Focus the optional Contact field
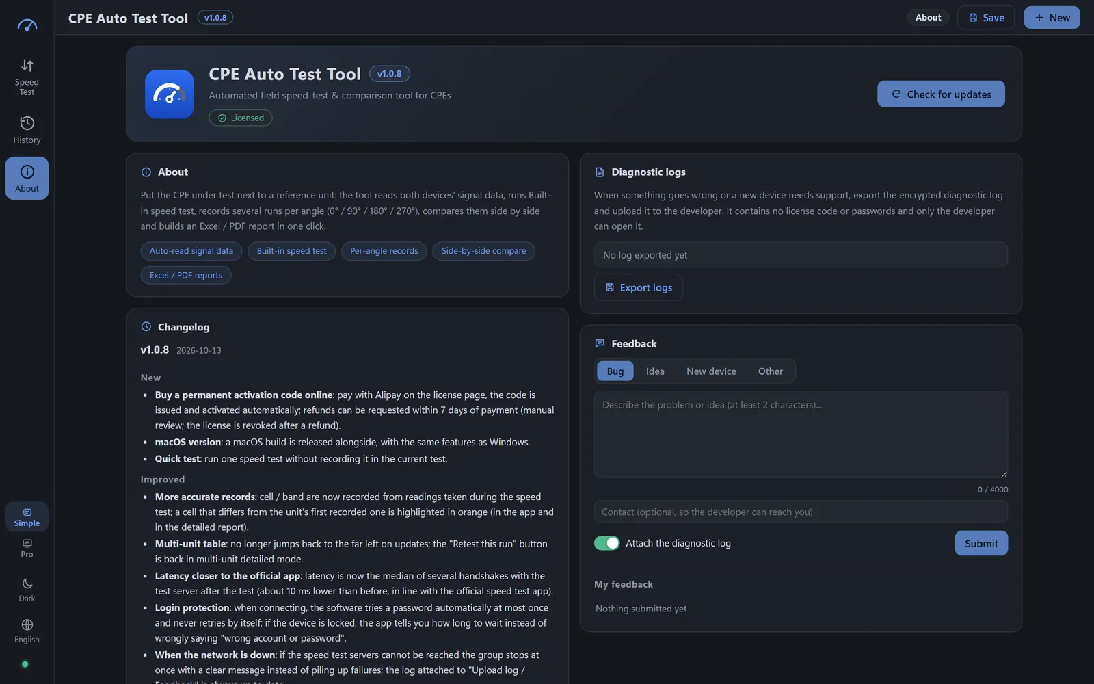The height and width of the screenshot is (684, 1094). click(x=801, y=512)
